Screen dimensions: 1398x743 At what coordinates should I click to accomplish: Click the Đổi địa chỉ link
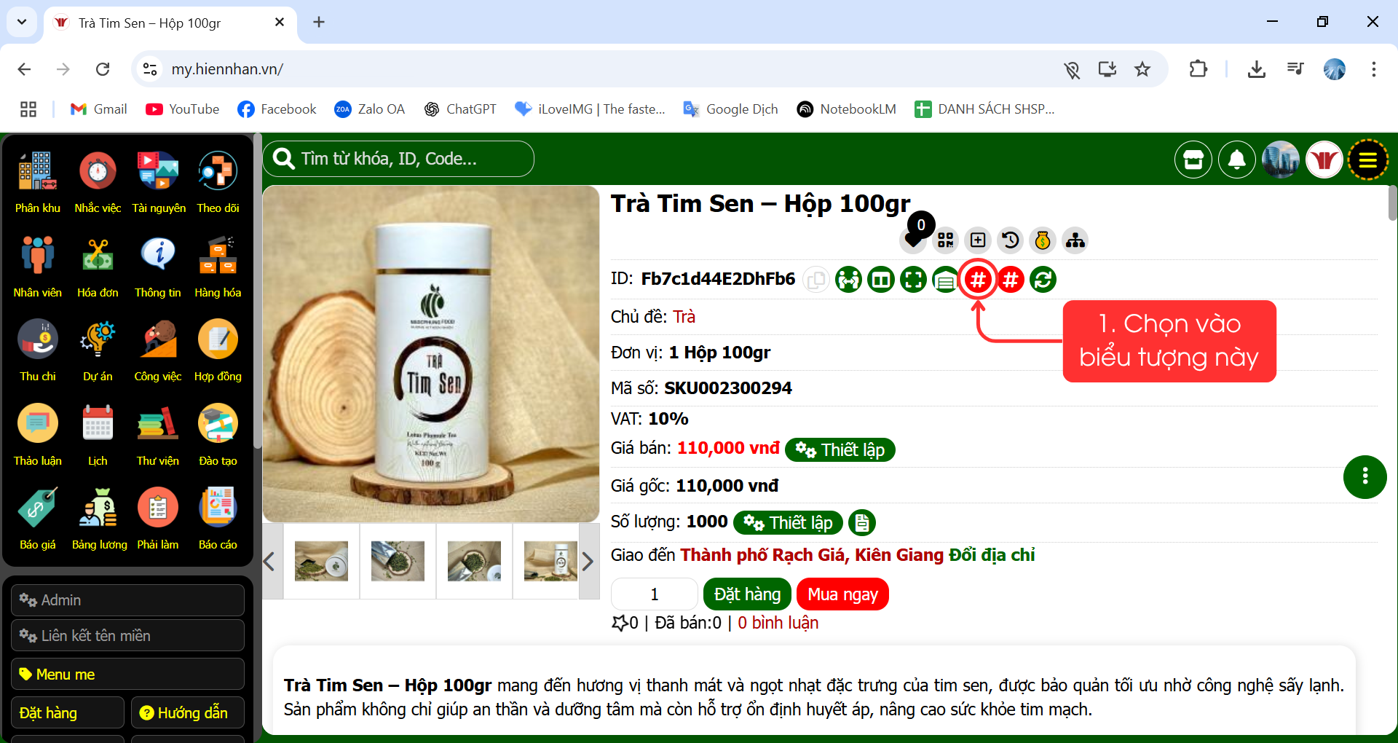(x=991, y=555)
